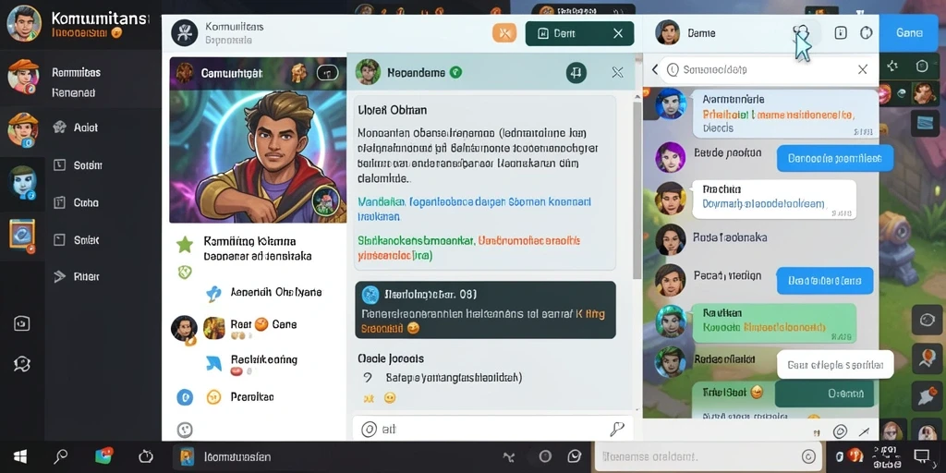
Task: Click blue arrow icon beside Rachikearing
Action: click(214, 362)
